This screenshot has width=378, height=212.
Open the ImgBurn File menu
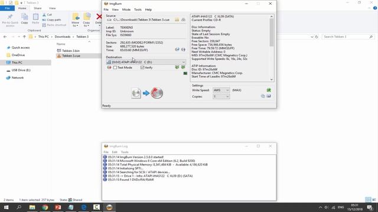tap(106, 9)
